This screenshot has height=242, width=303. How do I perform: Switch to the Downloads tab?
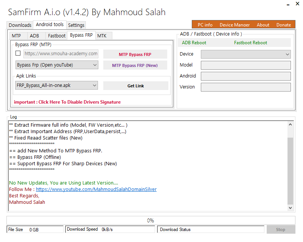[20, 25]
